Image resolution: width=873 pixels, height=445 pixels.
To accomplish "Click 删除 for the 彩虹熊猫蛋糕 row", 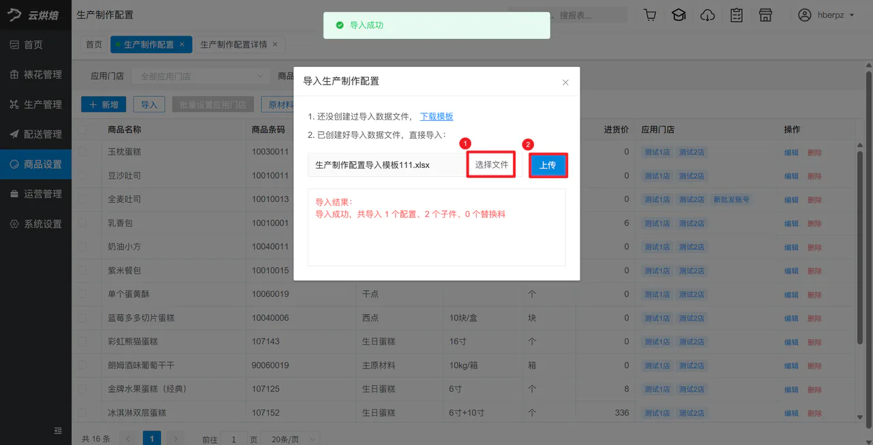I will [x=815, y=342].
